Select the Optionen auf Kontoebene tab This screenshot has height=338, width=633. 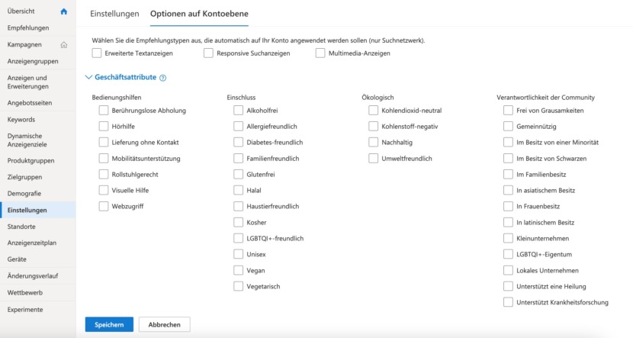pos(199,14)
